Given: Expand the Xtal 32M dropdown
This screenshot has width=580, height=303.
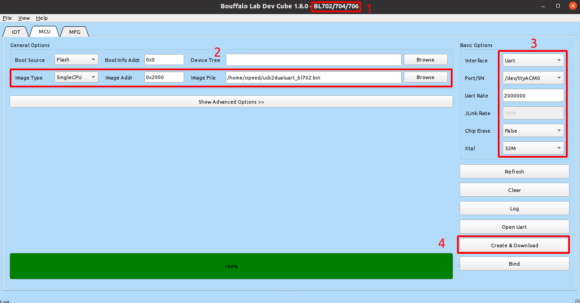Looking at the screenshot, I should [x=533, y=148].
